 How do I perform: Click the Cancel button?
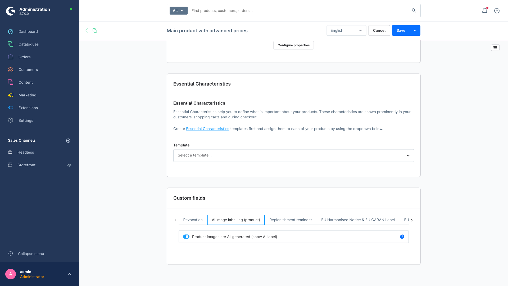pyautogui.click(x=379, y=30)
